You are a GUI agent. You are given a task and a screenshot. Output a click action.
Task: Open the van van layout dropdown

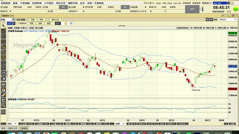tap(228, 3)
